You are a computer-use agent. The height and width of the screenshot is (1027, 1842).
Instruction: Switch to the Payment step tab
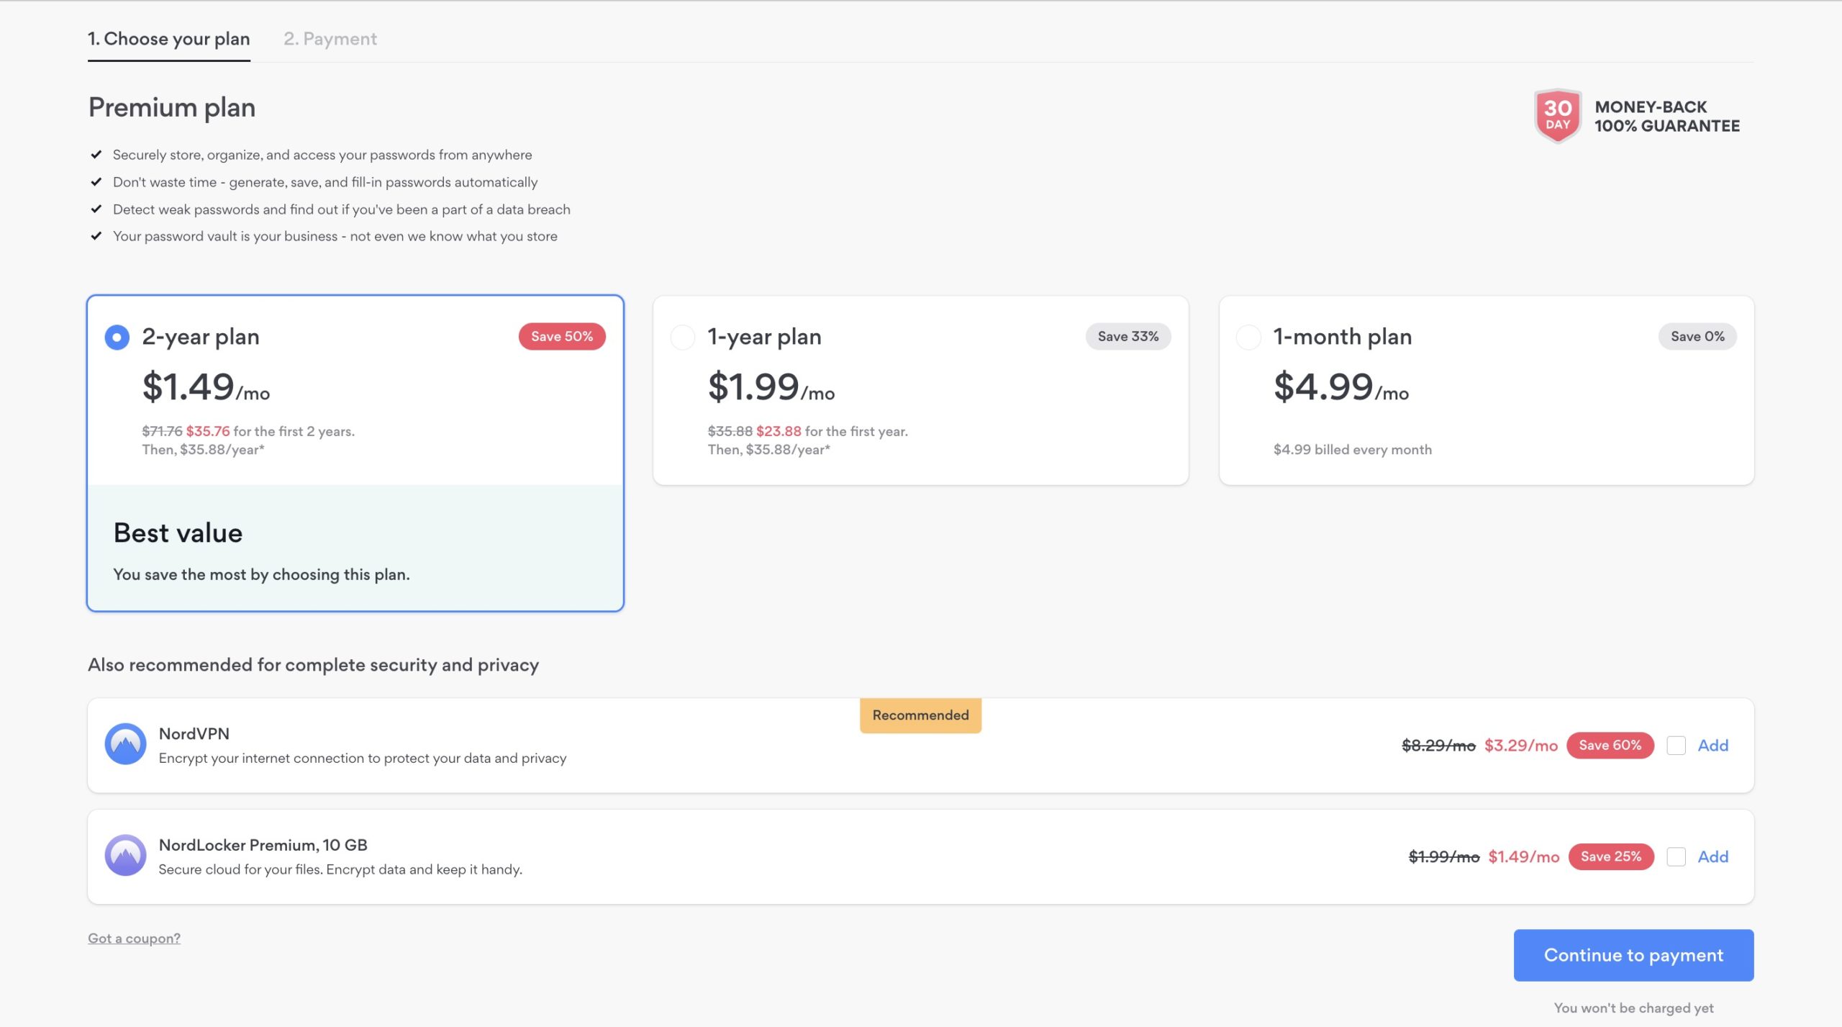pos(330,39)
